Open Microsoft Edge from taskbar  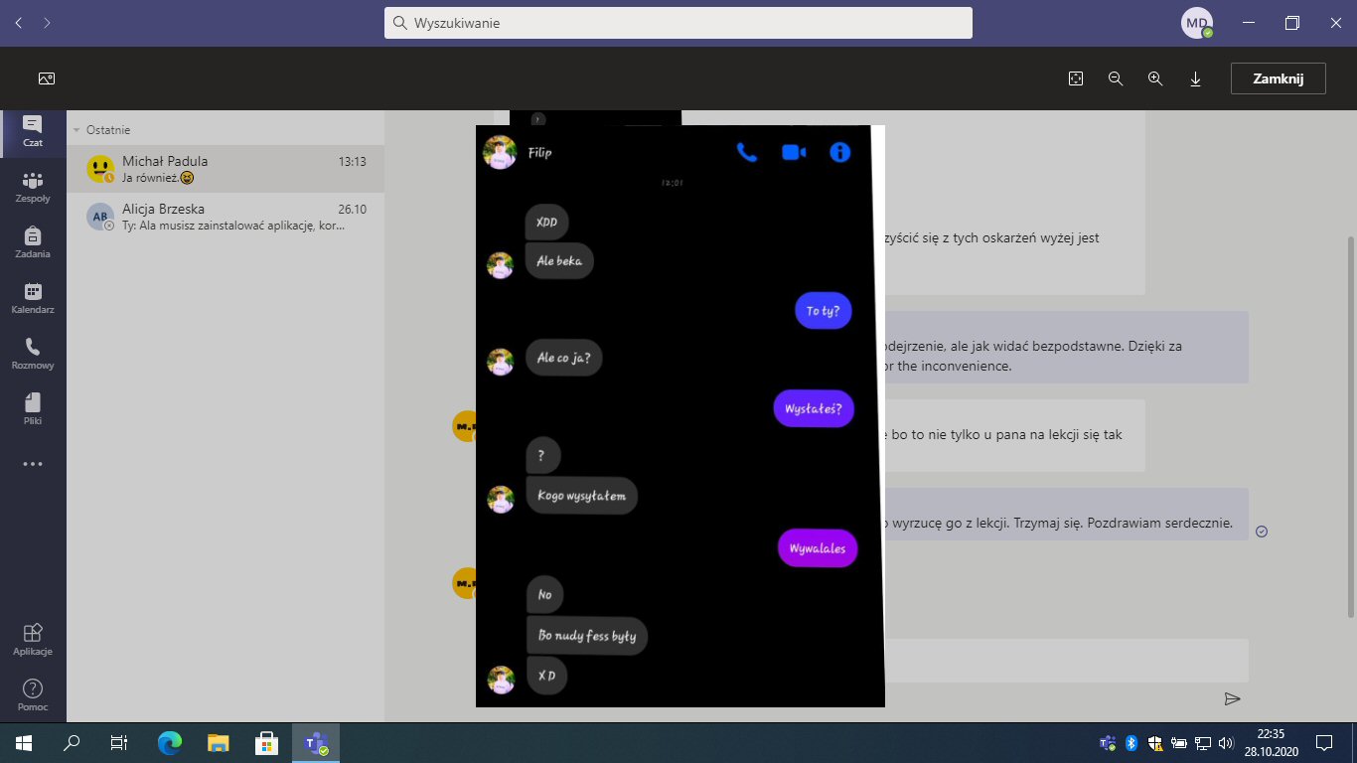pos(170,742)
